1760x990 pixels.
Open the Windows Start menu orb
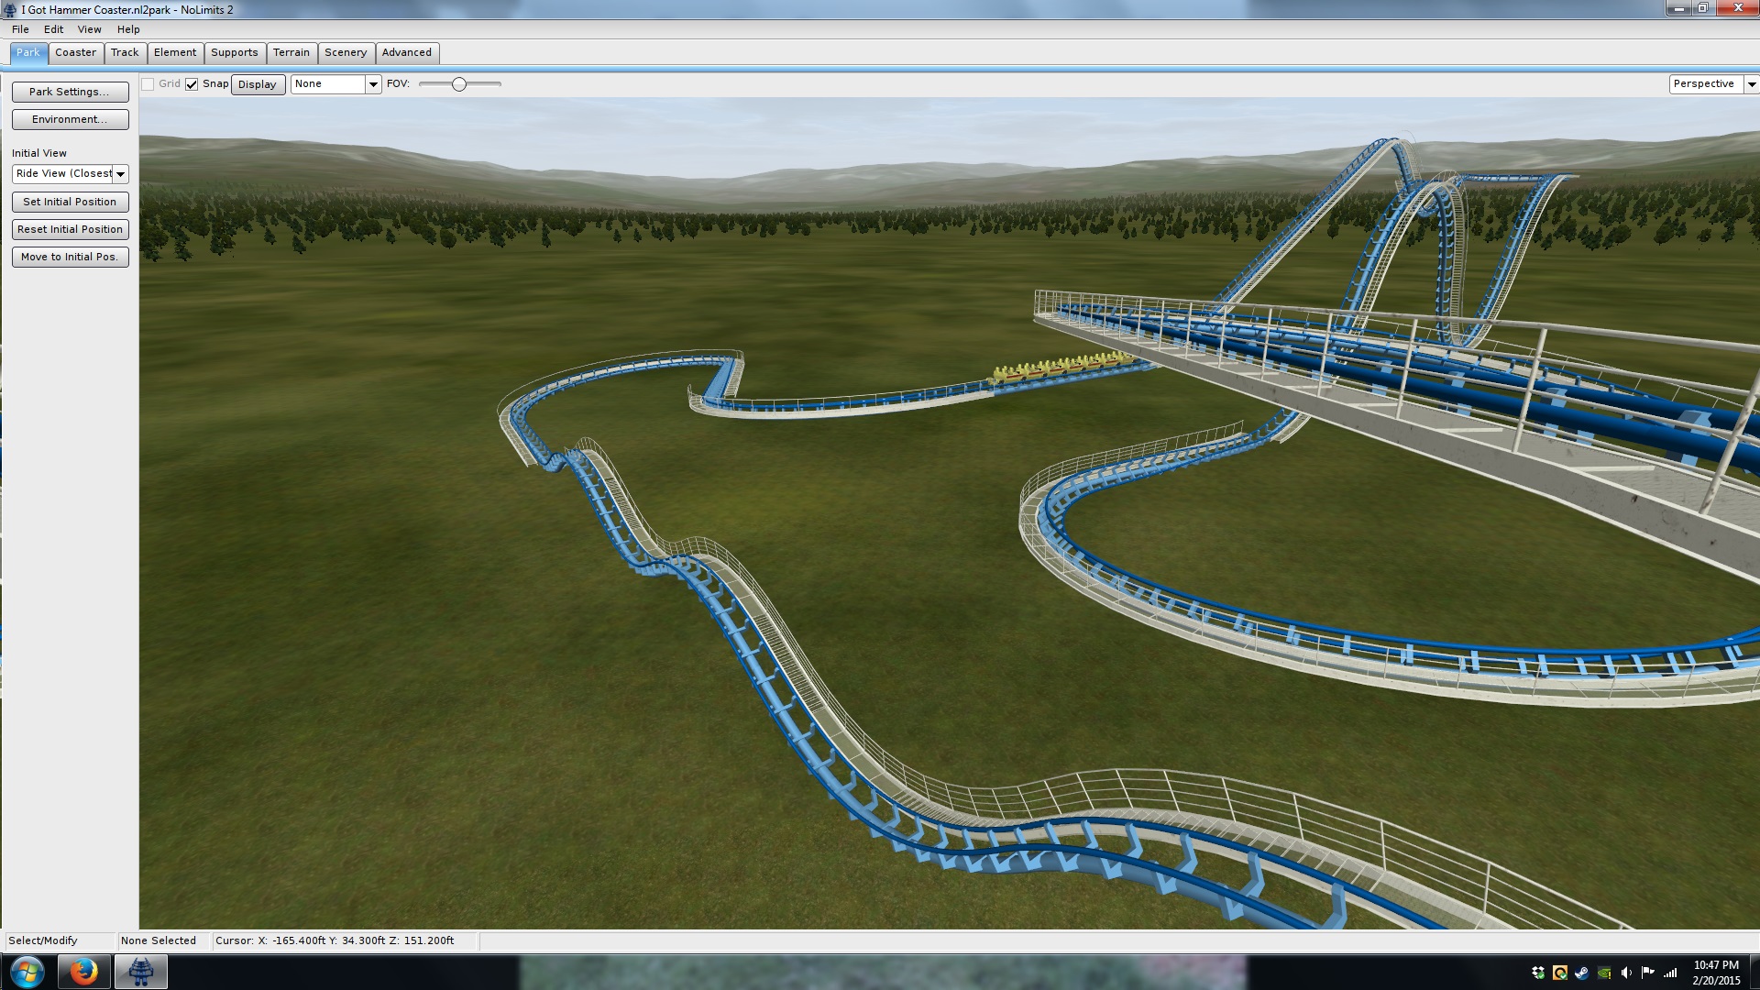tap(27, 972)
